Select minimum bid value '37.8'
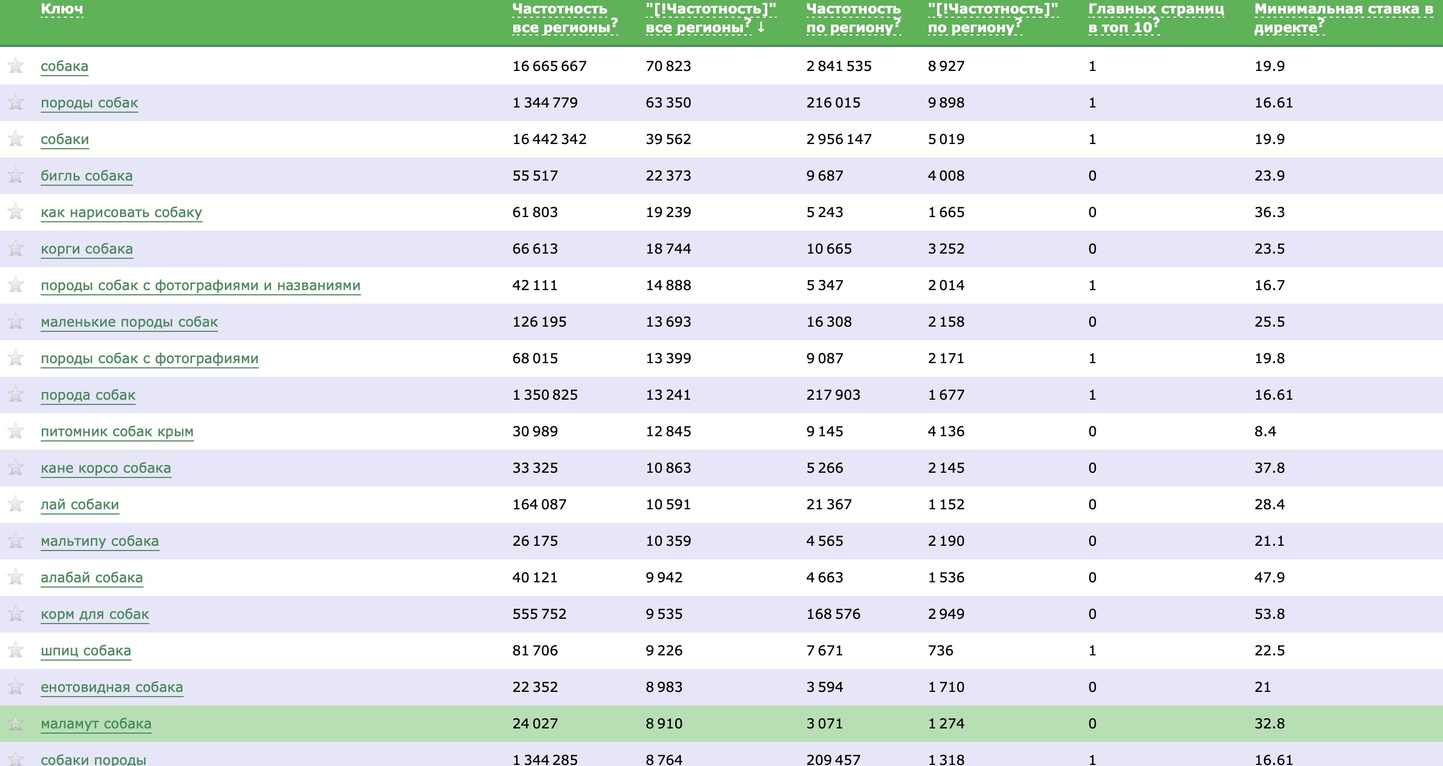This screenshot has width=1443, height=766. coord(1269,468)
